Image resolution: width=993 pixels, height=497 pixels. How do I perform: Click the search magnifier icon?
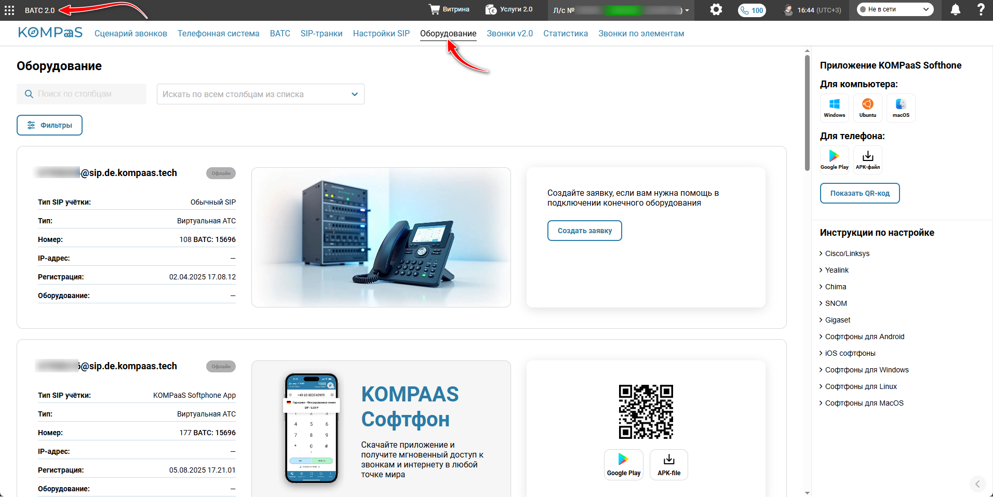(x=29, y=94)
